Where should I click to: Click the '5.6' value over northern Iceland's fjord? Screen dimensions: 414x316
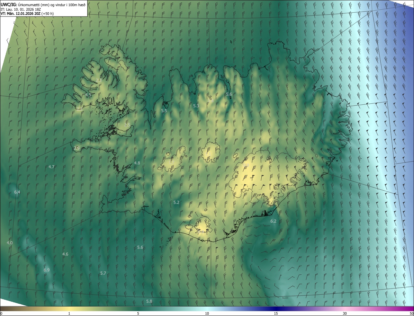tap(229, 94)
